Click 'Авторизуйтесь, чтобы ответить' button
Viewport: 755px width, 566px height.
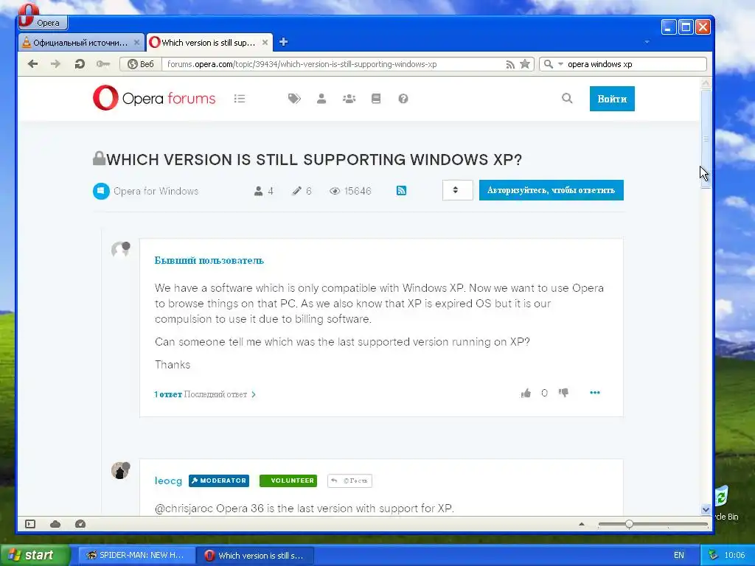pyautogui.click(x=551, y=190)
